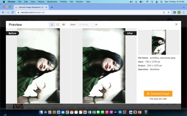Click the Download Image button
The image size is (187, 116).
(158, 94)
